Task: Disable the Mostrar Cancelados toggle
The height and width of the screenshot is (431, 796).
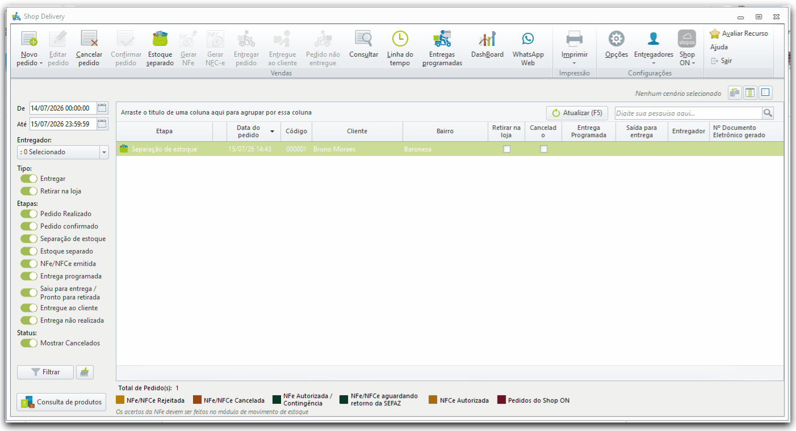Action: (29, 343)
